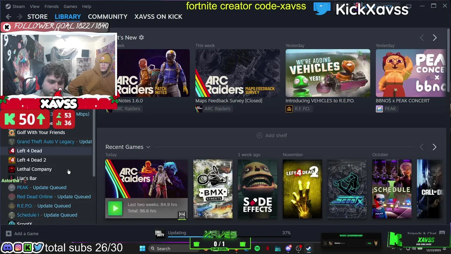Click the Golf With Your Friends game icon

(12, 132)
